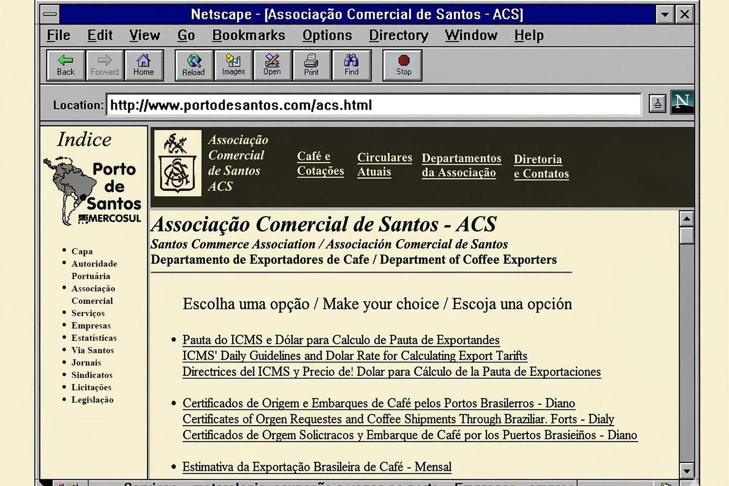Open a location with Open button
The height and width of the screenshot is (486, 729).
coord(272,65)
